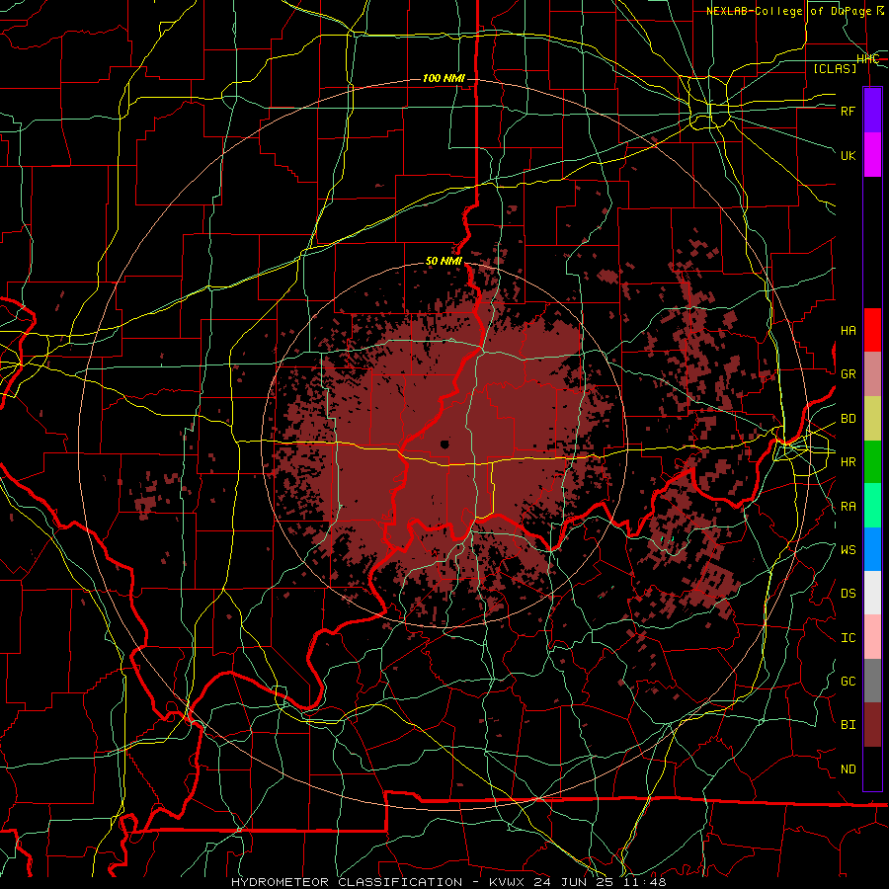Click the DS legend label
The width and height of the screenshot is (889, 889).
[848, 594]
